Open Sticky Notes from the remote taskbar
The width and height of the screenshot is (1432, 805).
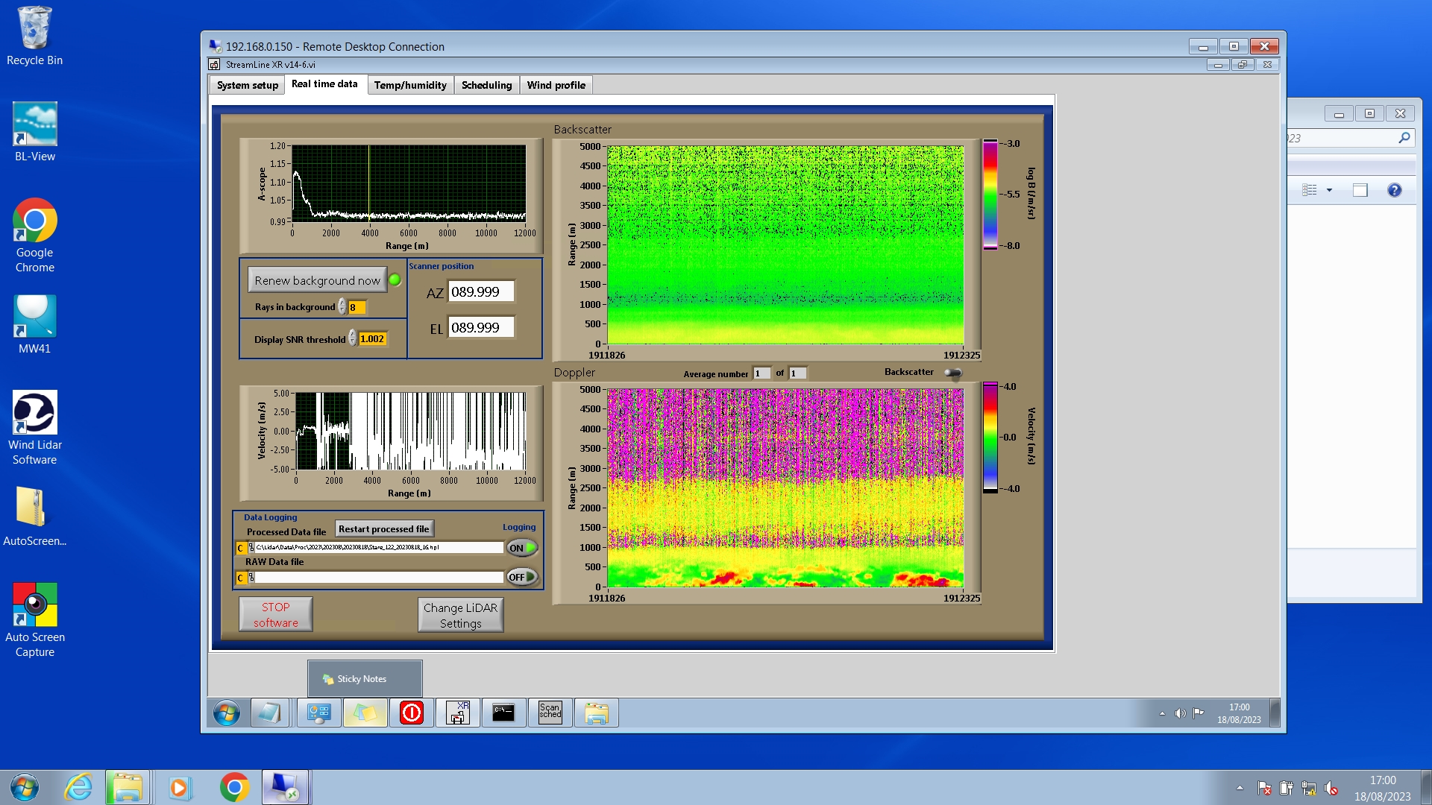tap(365, 713)
